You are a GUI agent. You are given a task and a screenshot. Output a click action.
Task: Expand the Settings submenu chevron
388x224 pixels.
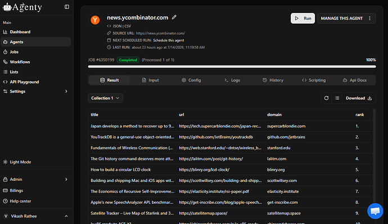click(66, 92)
